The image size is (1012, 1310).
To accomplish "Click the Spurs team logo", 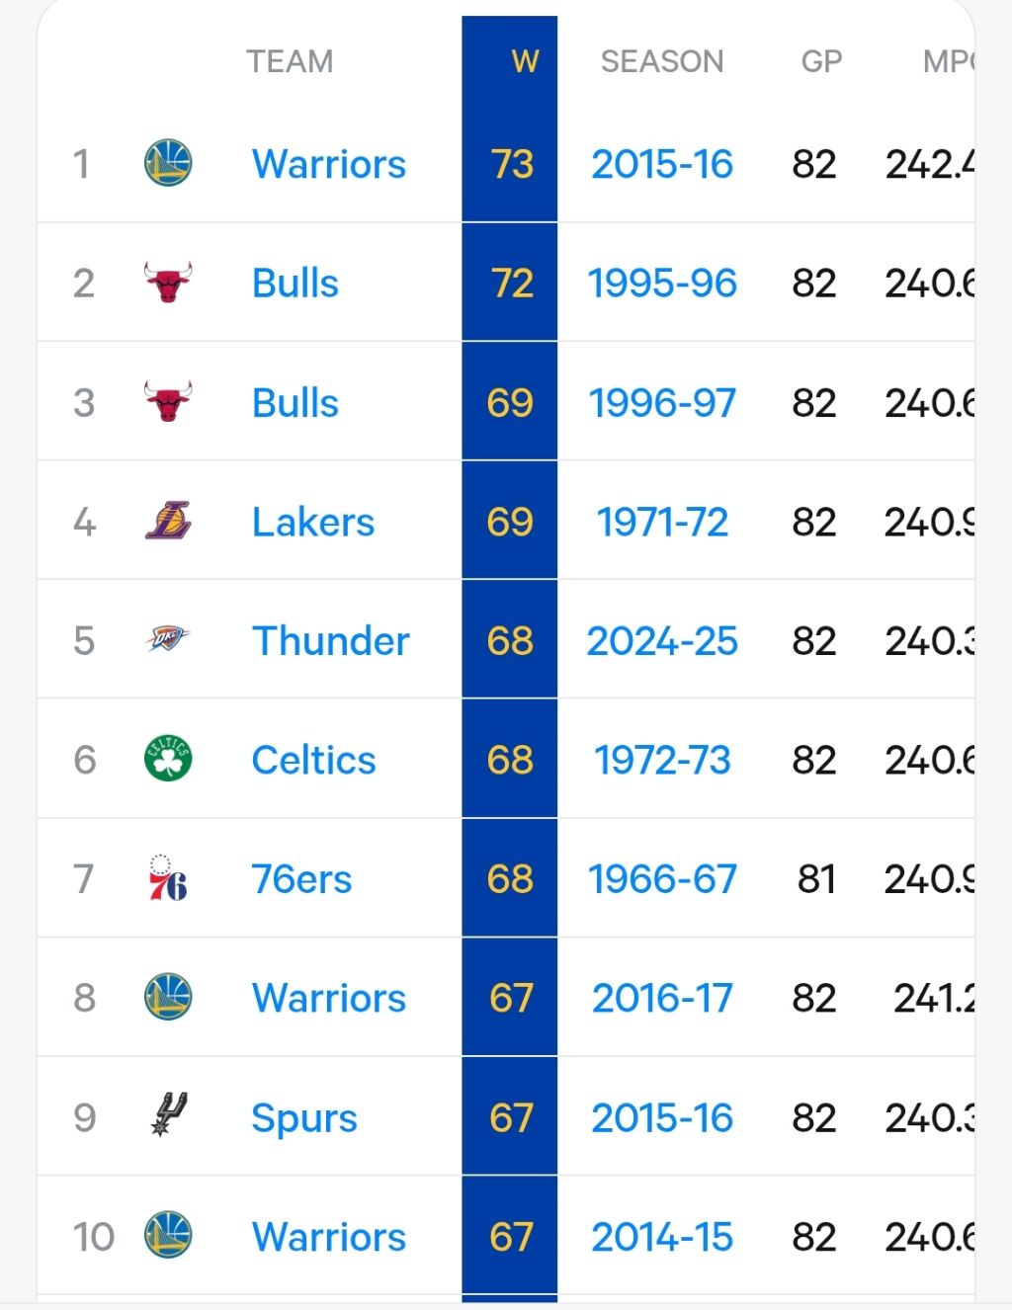I will (x=168, y=1116).
